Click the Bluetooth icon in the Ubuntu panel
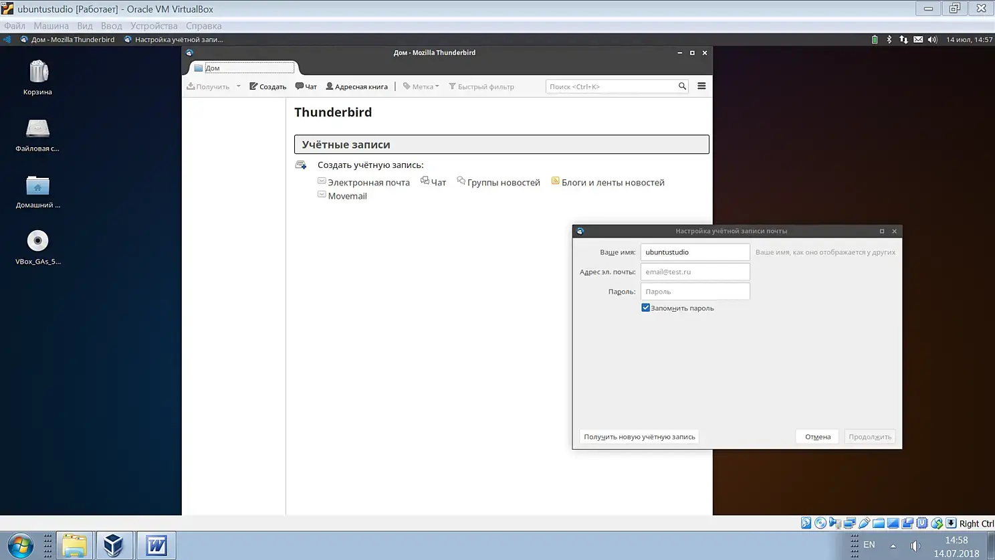 point(889,39)
